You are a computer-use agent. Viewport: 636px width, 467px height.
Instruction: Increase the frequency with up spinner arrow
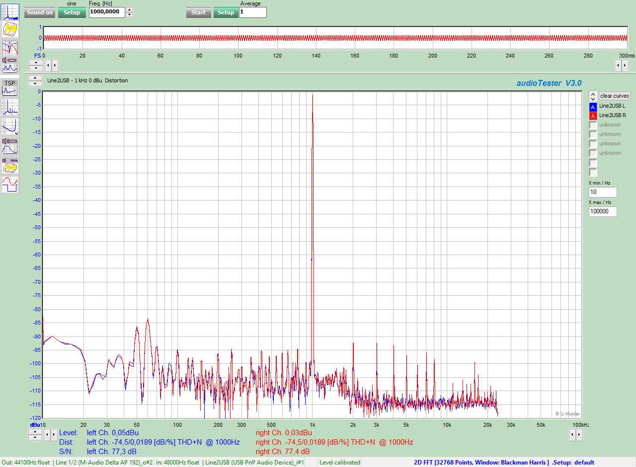point(129,10)
